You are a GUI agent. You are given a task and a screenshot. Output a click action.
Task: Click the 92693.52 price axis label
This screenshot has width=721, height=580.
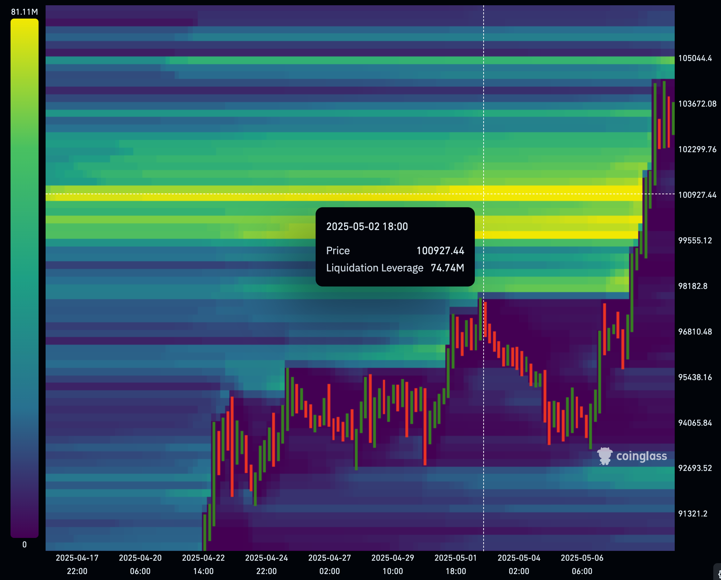(x=695, y=468)
